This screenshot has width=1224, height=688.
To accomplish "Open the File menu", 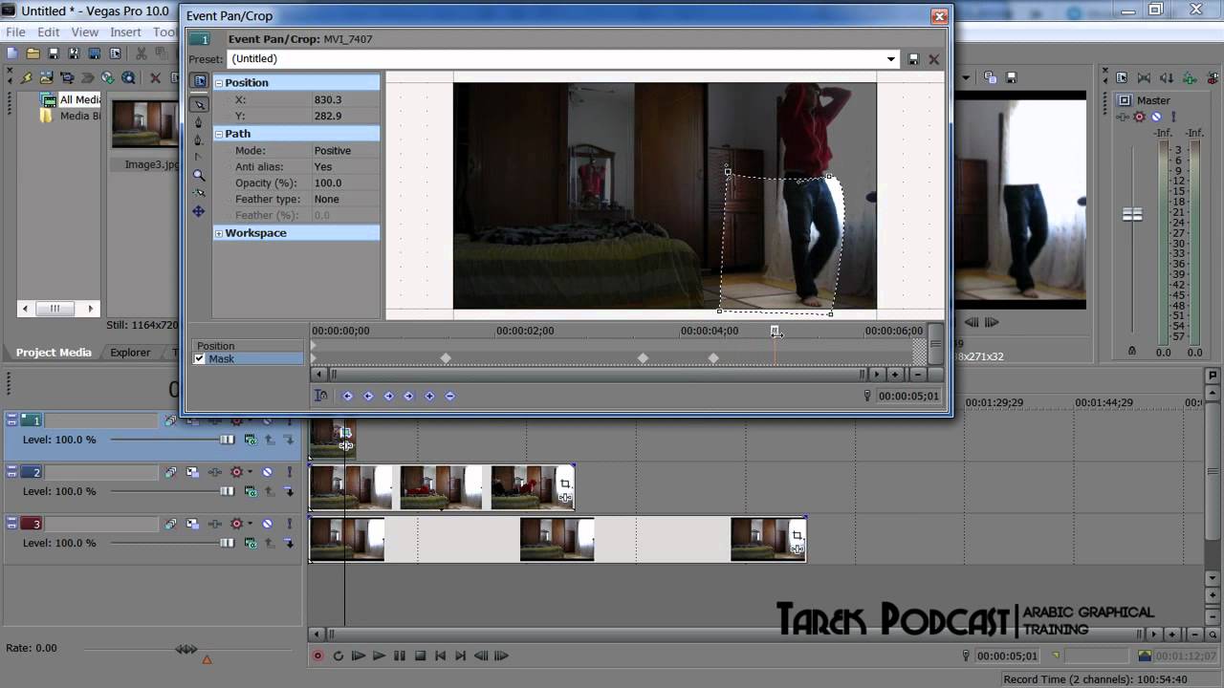I will [15, 32].
